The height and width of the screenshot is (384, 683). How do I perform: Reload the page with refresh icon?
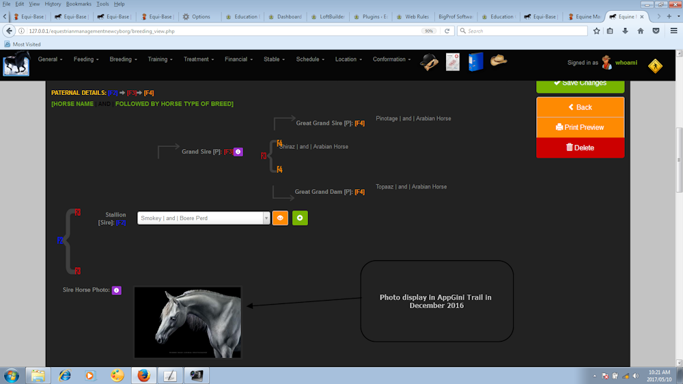click(447, 31)
